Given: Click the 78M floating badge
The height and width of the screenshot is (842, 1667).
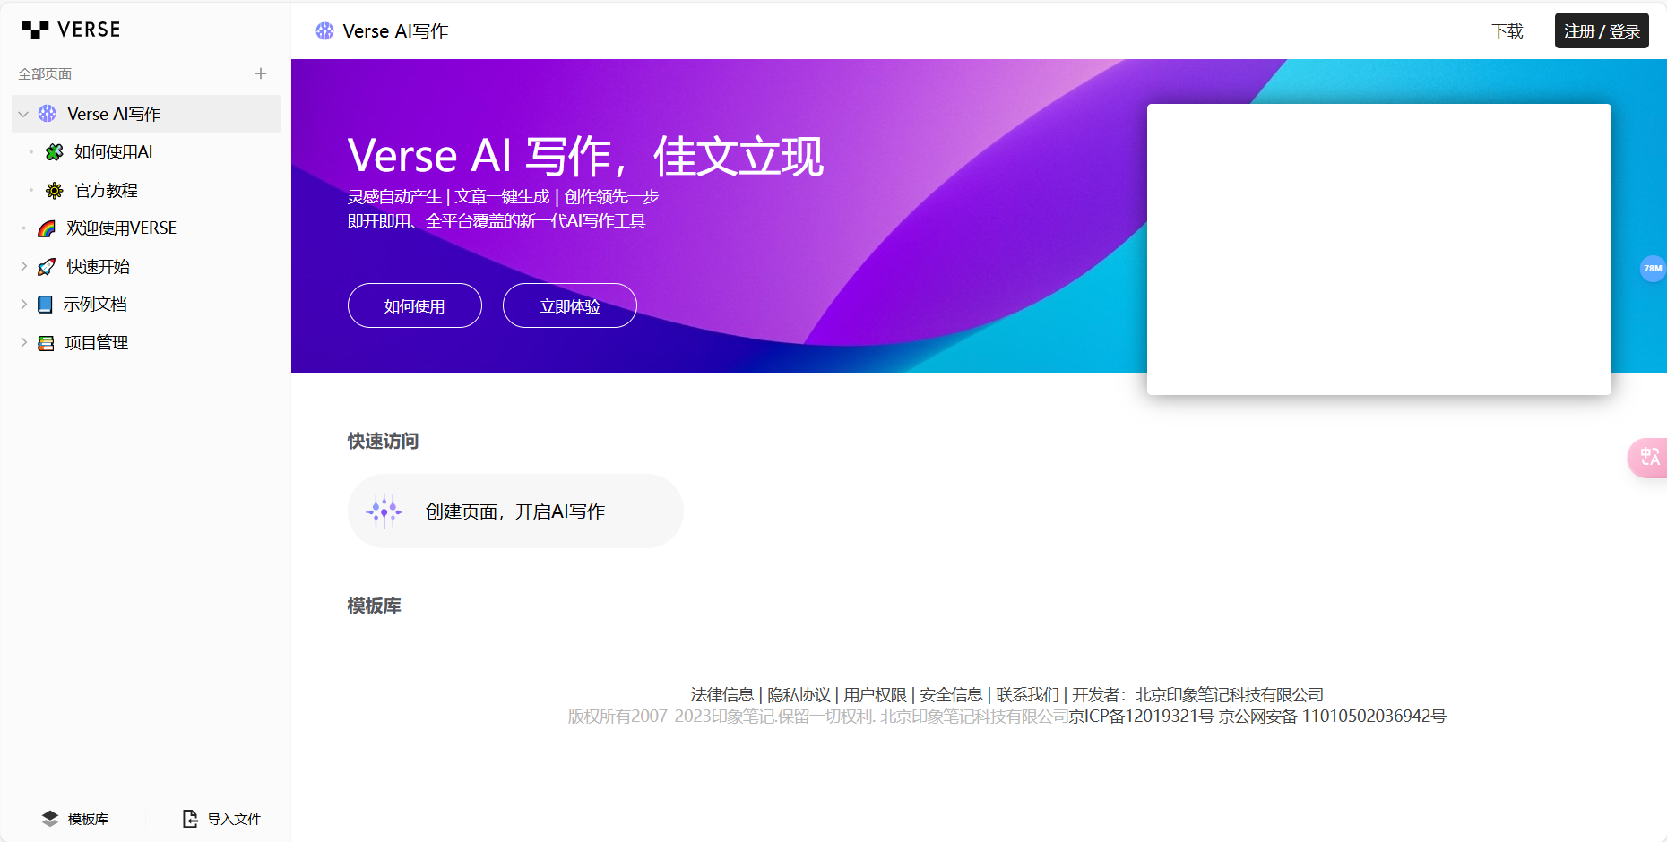Looking at the screenshot, I should (1653, 268).
